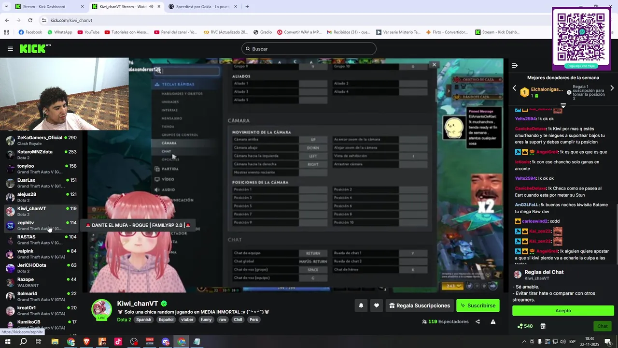Switch to Speedtest por Ookla tab
Viewport: 618px width, 348px height.
(x=203, y=7)
